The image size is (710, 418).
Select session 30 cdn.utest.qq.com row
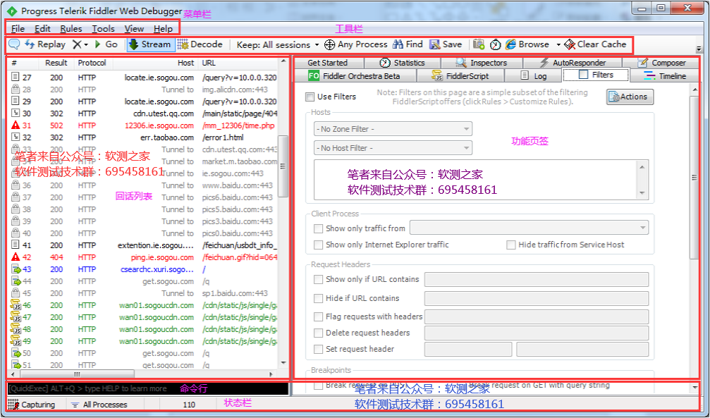tap(144, 113)
